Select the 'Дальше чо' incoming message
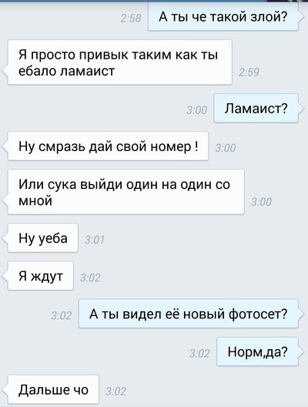The height and width of the screenshot is (407, 308). [x=53, y=389]
